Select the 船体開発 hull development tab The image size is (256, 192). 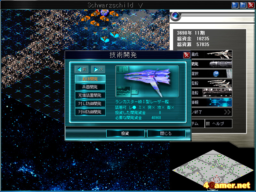[90, 79]
